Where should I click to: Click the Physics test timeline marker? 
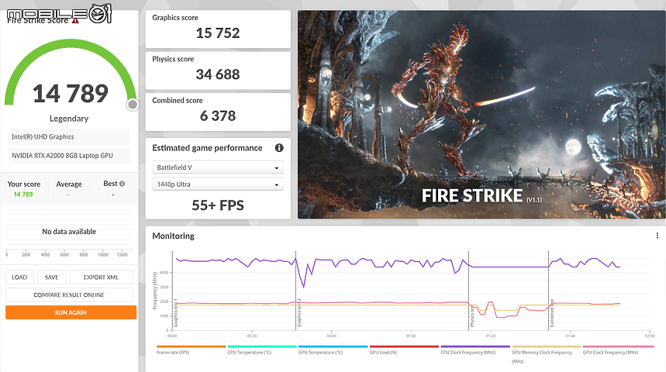(x=471, y=318)
